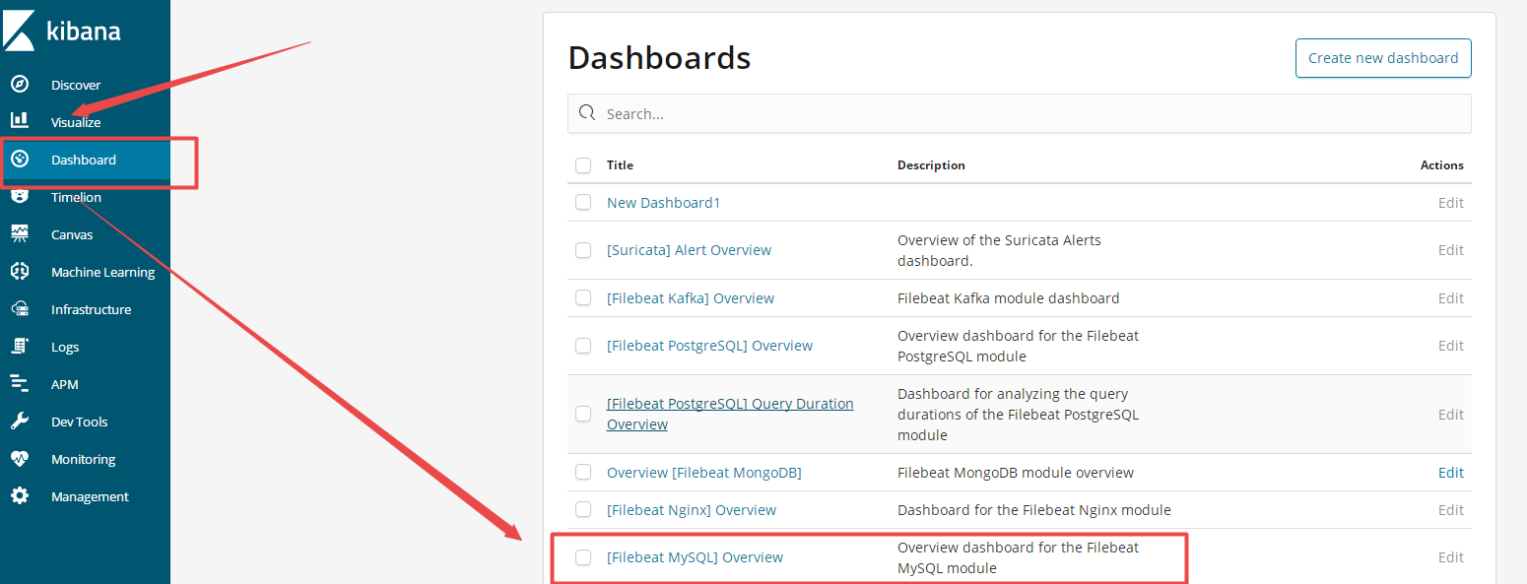
Task: Click the Infrastructure icon
Action: click(x=20, y=309)
